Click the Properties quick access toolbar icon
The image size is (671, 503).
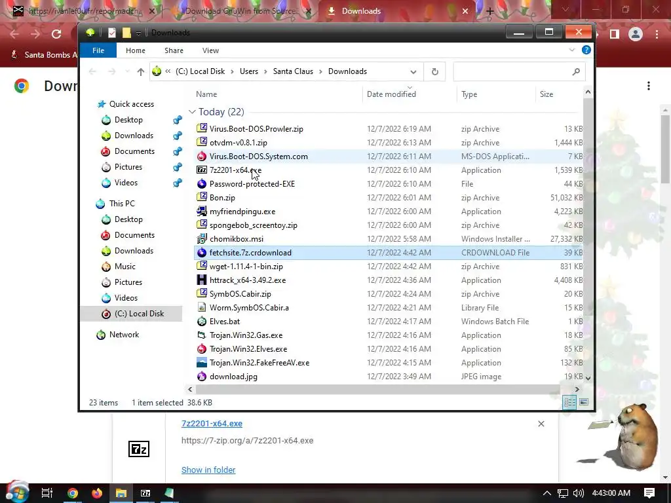[111, 33]
